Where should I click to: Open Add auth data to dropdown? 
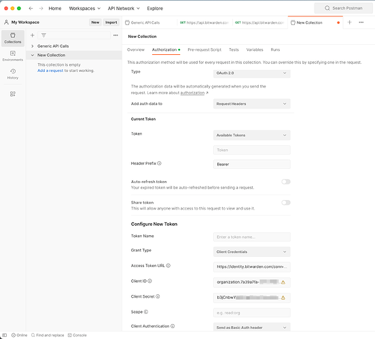pos(252,104)
